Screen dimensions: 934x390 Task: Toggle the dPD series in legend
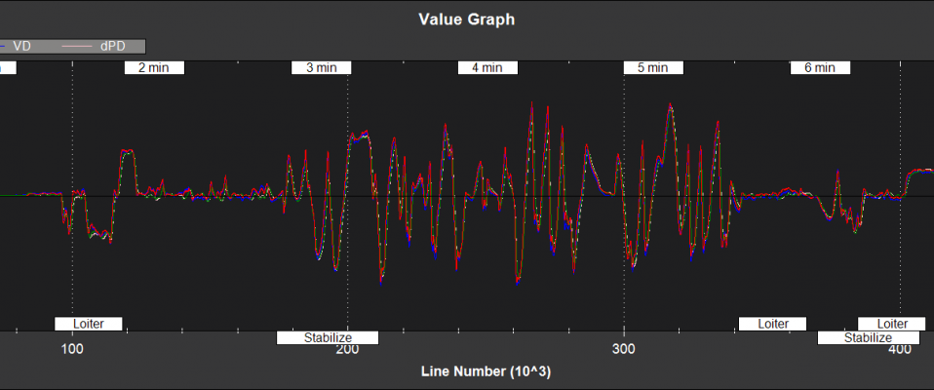tap(111, 46)
